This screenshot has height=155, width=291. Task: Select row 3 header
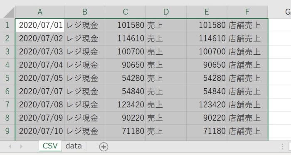coord(7,52)
